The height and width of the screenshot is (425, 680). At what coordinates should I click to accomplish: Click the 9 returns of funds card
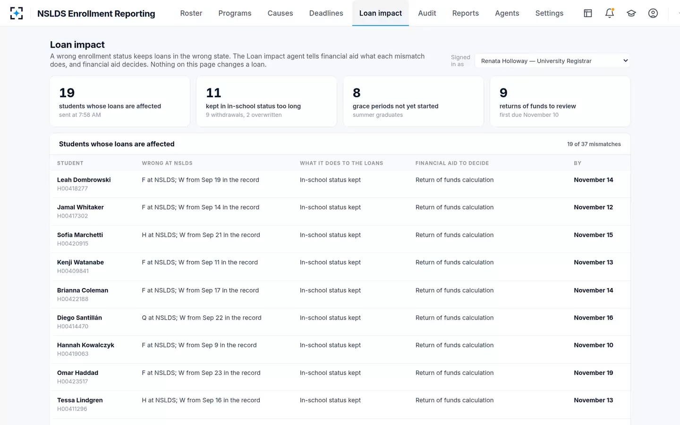tap(561, 102)
